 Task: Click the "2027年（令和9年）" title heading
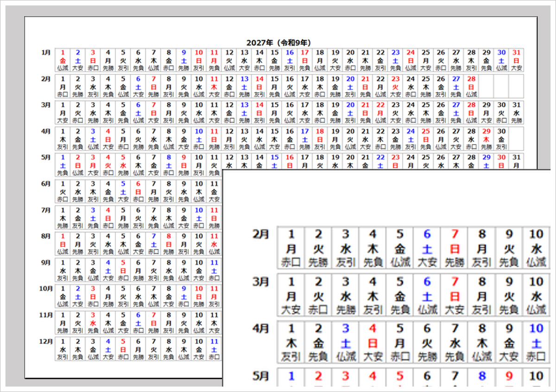click(x=278, y=43)
